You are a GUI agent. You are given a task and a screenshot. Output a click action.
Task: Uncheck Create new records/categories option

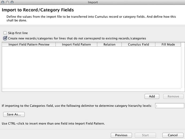(5, 38)
